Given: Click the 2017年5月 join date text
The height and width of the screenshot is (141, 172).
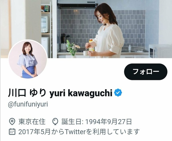Looking at the screenshot, I should pos(34,132).
